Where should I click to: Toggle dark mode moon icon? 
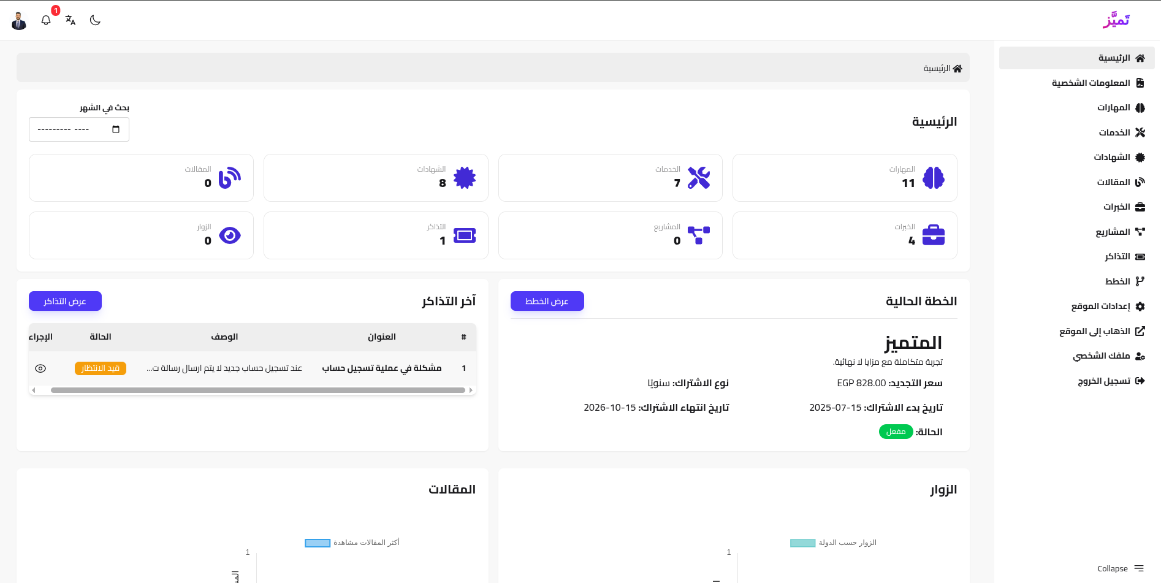(95, 20)
